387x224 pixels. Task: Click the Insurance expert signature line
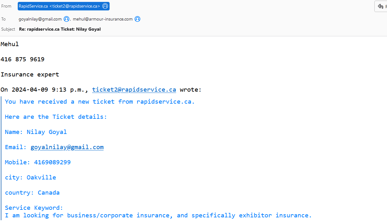(x=30, y=75)
